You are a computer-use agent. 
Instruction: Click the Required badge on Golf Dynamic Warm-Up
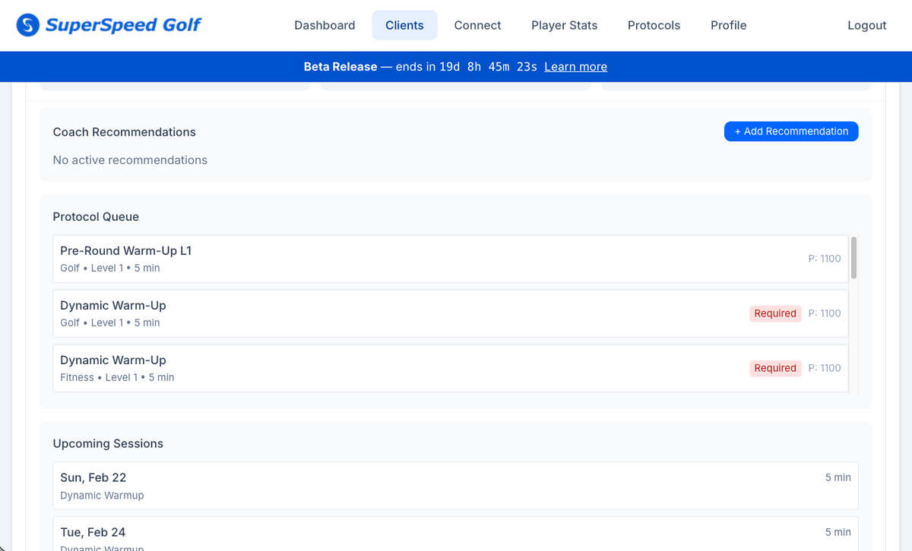point(774,313)
